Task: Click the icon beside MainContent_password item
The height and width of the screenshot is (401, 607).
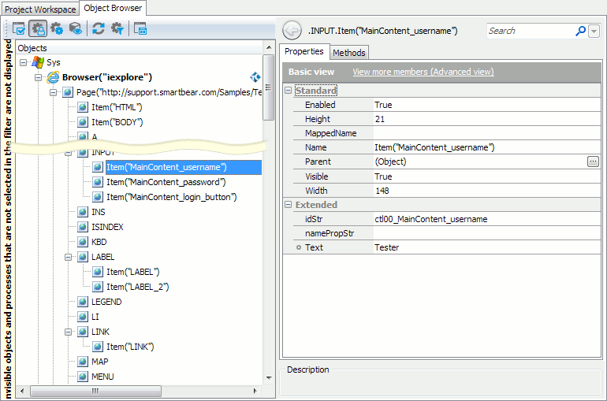Action: (98, 182)
